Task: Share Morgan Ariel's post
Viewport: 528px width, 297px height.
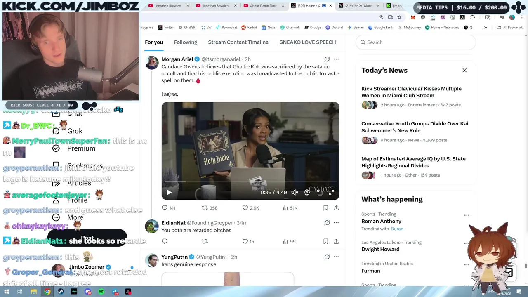Action: point(336,208)
